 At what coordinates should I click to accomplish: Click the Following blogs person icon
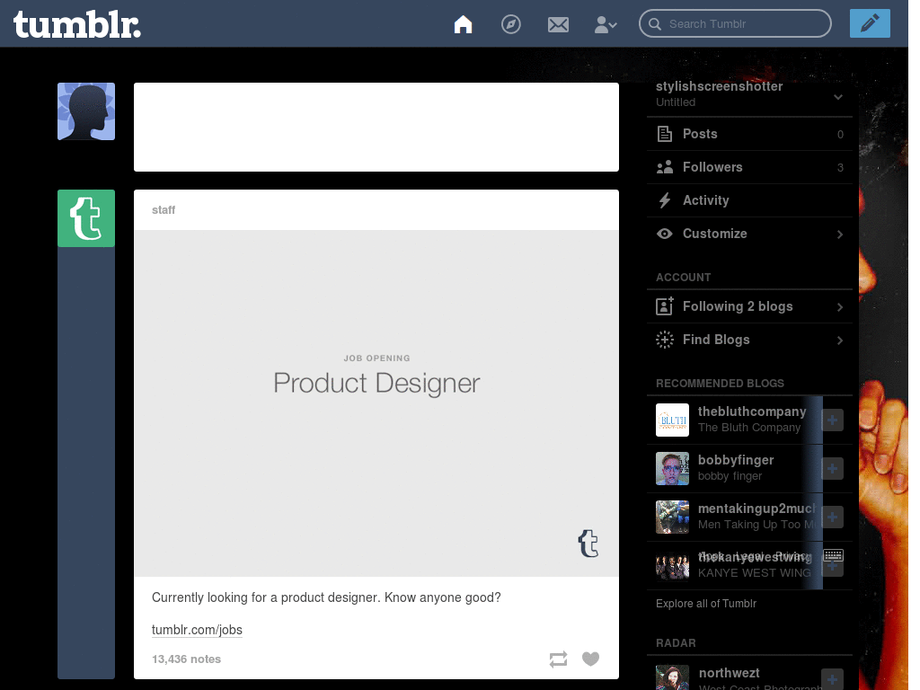coord(664,305)
